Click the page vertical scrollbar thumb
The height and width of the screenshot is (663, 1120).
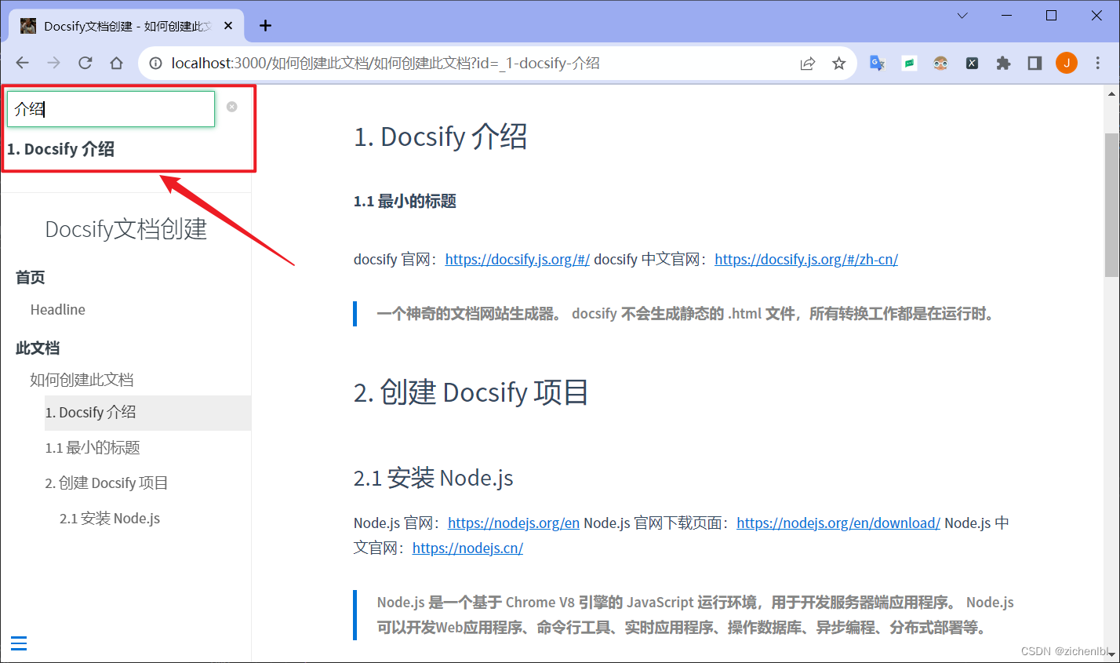click(x=1111, y=205)
